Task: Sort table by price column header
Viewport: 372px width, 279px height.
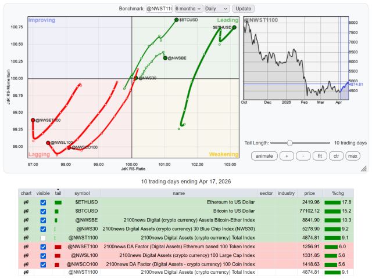Action: [x=309, y=193]
